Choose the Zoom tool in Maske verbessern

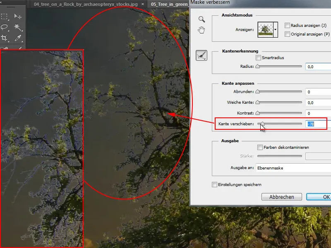point(201,19)
